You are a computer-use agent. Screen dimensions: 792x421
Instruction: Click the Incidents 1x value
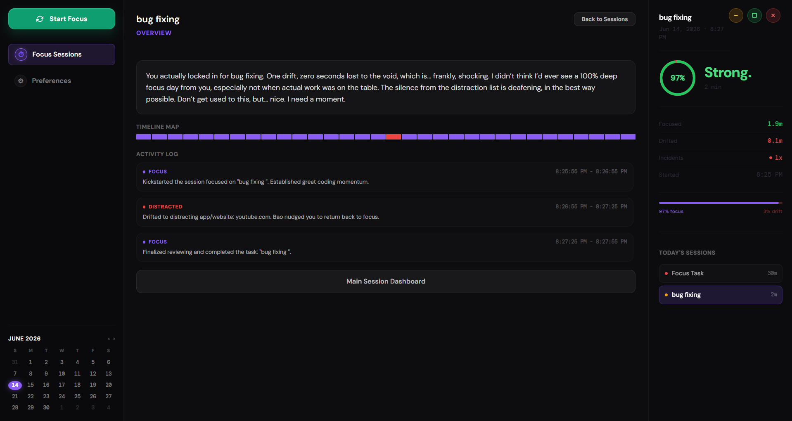776,158
